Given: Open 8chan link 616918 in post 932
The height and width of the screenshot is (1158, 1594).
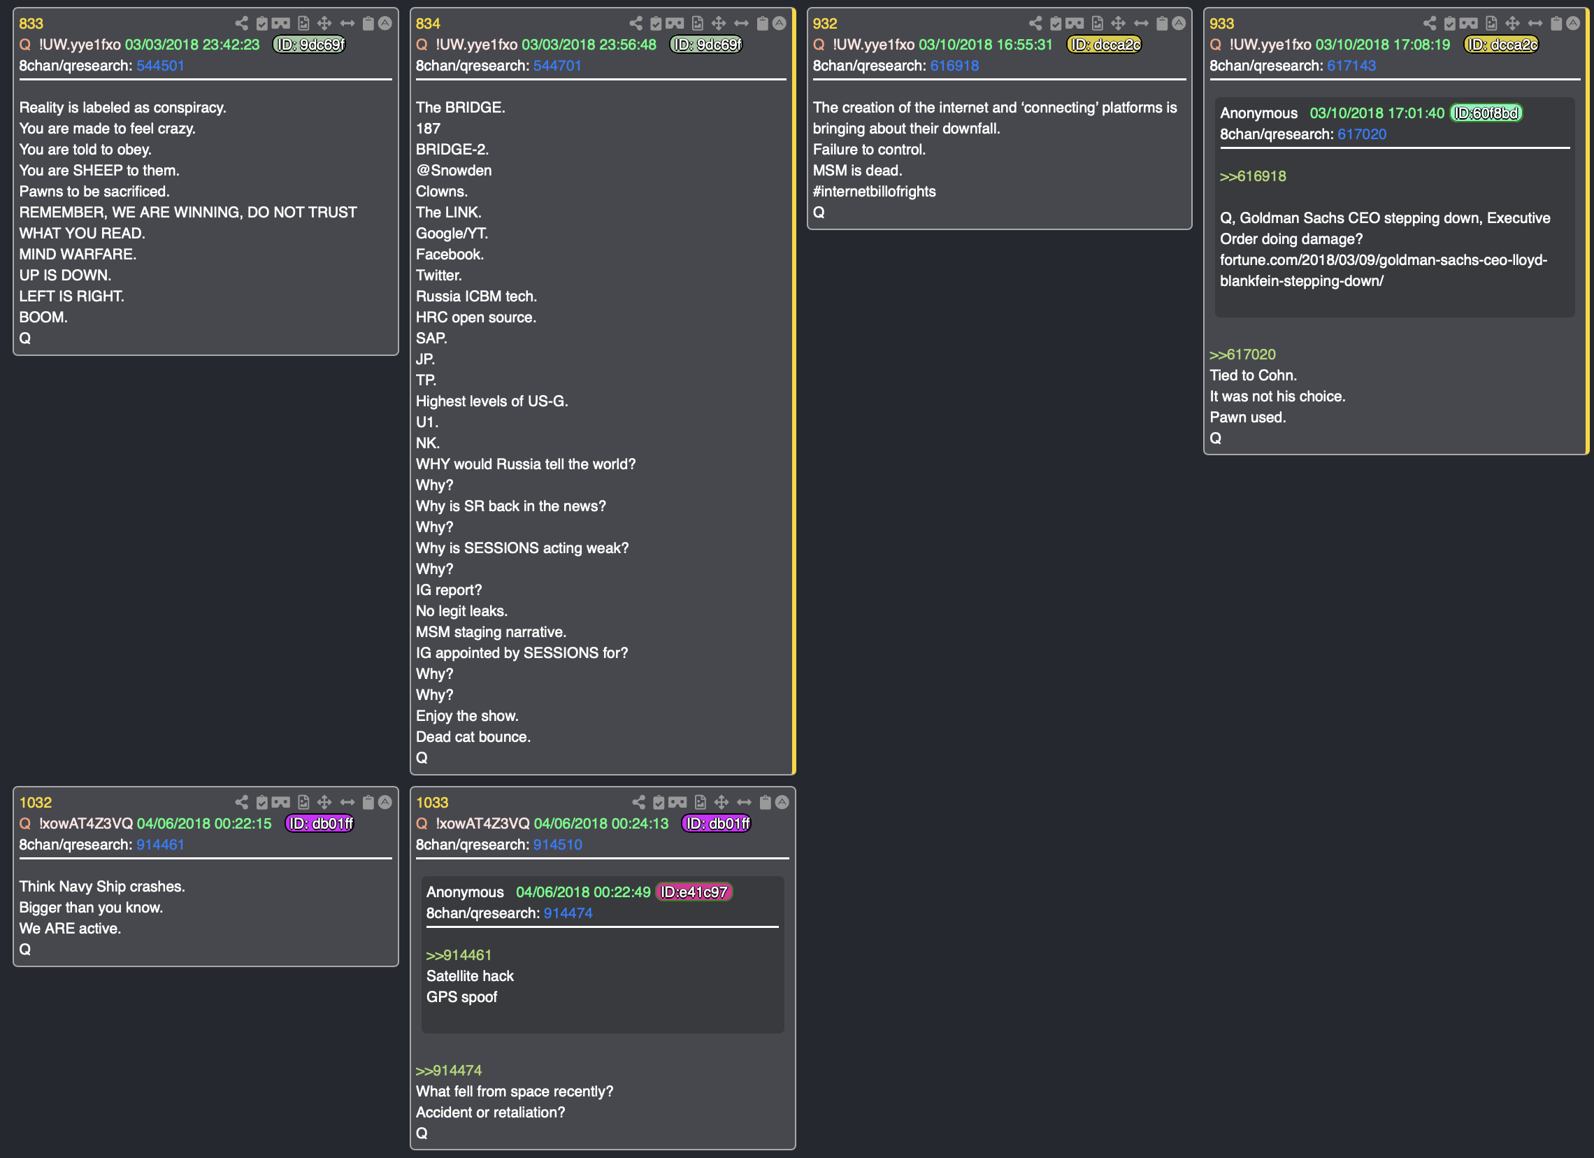Looking at the screenshot, I should [x=954, y=66].
